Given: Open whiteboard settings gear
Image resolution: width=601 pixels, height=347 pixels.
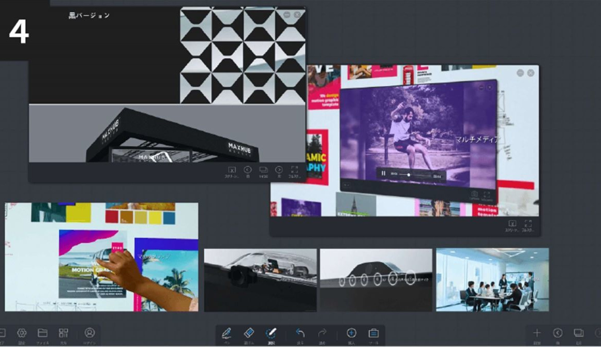Looking at the screenshot, I should point(22,333).
